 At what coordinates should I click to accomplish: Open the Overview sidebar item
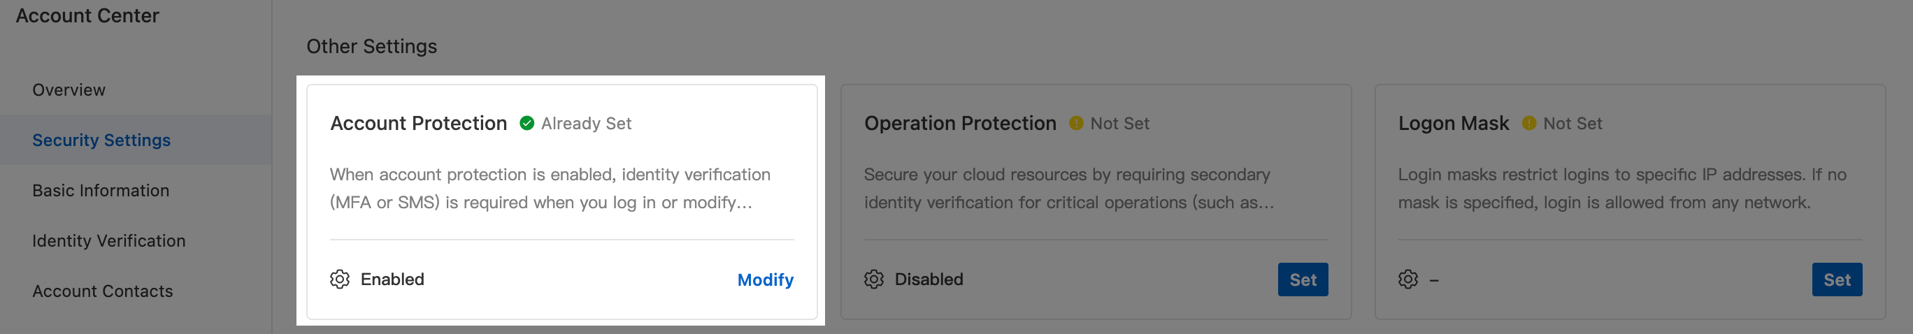(x=69, y=90)
